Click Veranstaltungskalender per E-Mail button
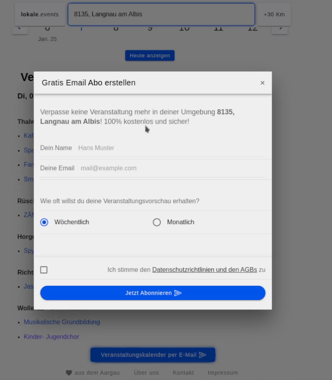 tap(153, 355)
